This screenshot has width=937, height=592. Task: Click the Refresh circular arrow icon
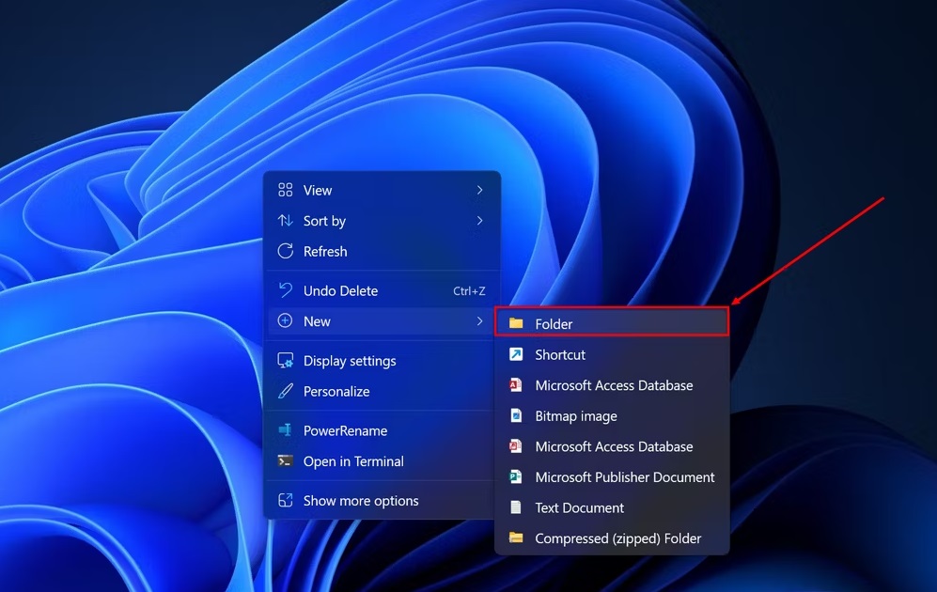[285, 251]
